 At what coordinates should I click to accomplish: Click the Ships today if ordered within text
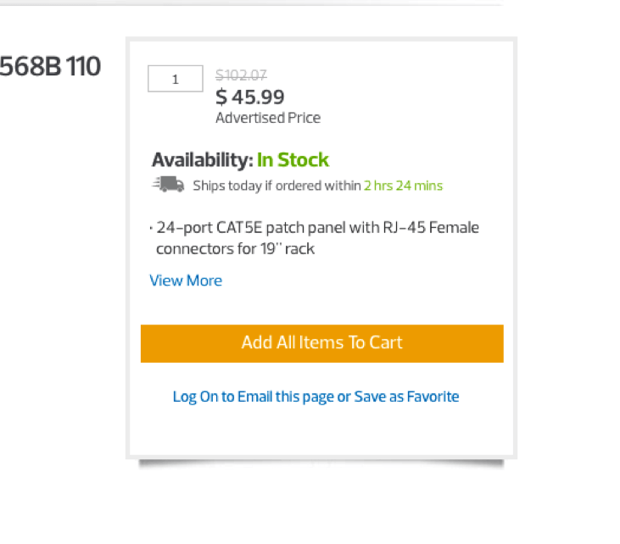coord(276,186)
